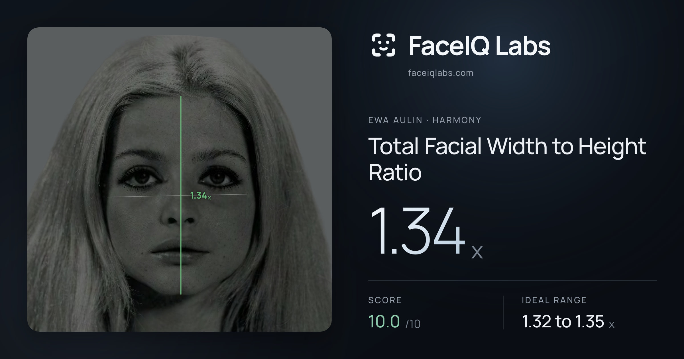The image size is (684, 359).
Task: Click the 10.0 score value
Action: click(384, 321)
